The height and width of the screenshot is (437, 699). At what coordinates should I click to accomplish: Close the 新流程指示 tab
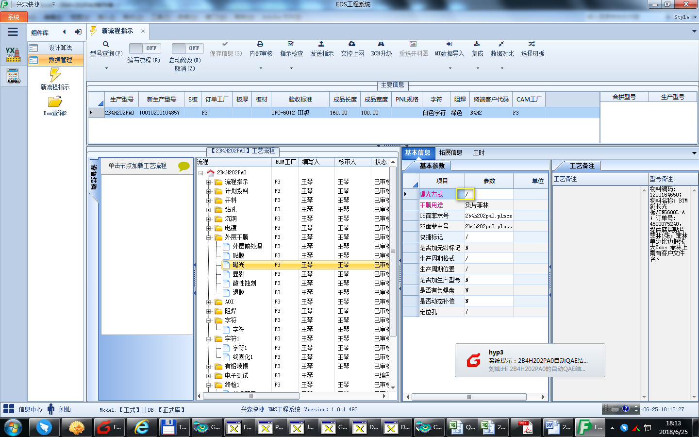point(143,31)
